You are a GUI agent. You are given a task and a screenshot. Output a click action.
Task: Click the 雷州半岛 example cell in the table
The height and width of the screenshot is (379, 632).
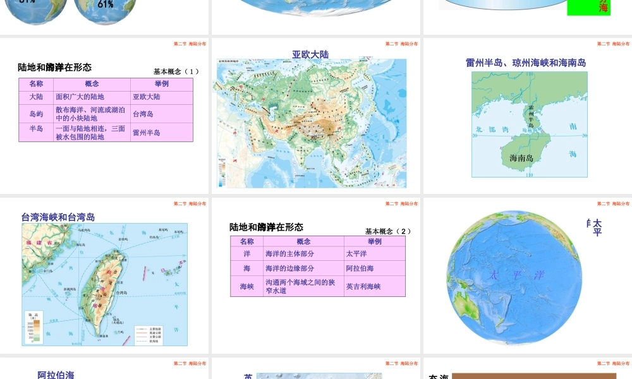(x=162, y=133)
